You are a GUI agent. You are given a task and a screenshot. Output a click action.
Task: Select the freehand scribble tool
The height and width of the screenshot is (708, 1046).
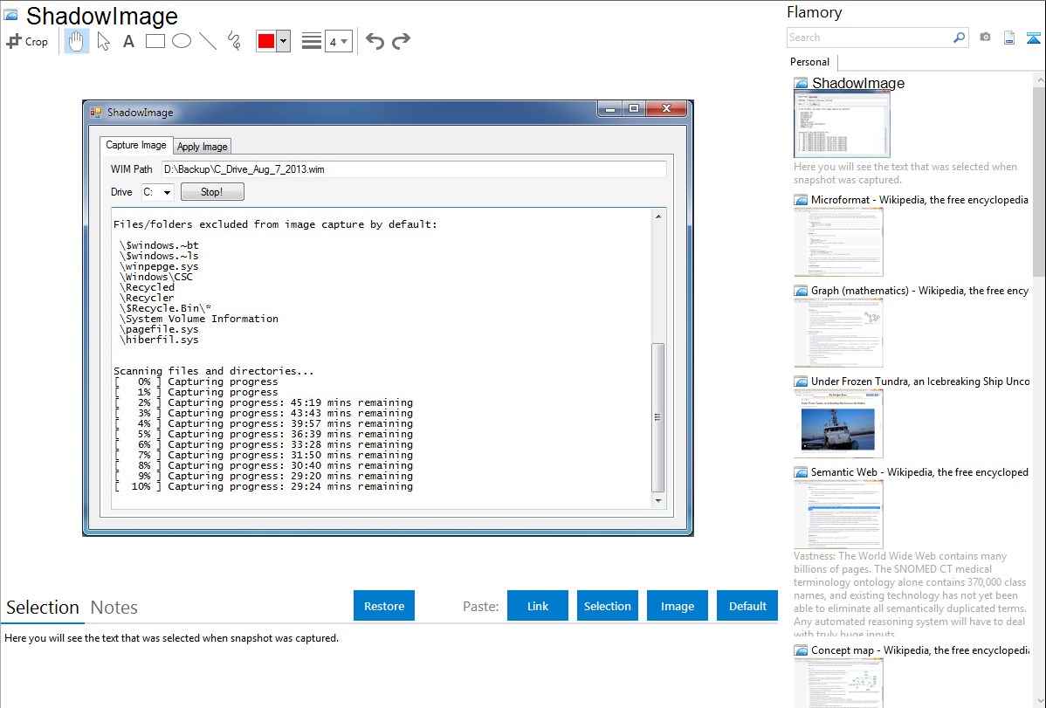point(234,41)
